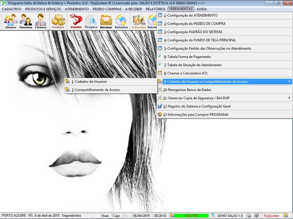Viewport: 293px width, 219px height.
Task: Click coin icon beside Informações para Comprar PROGRAMA
Action: point(160,114)
